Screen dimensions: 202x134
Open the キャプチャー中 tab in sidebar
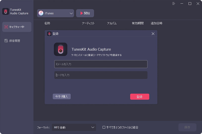(17, 27)
